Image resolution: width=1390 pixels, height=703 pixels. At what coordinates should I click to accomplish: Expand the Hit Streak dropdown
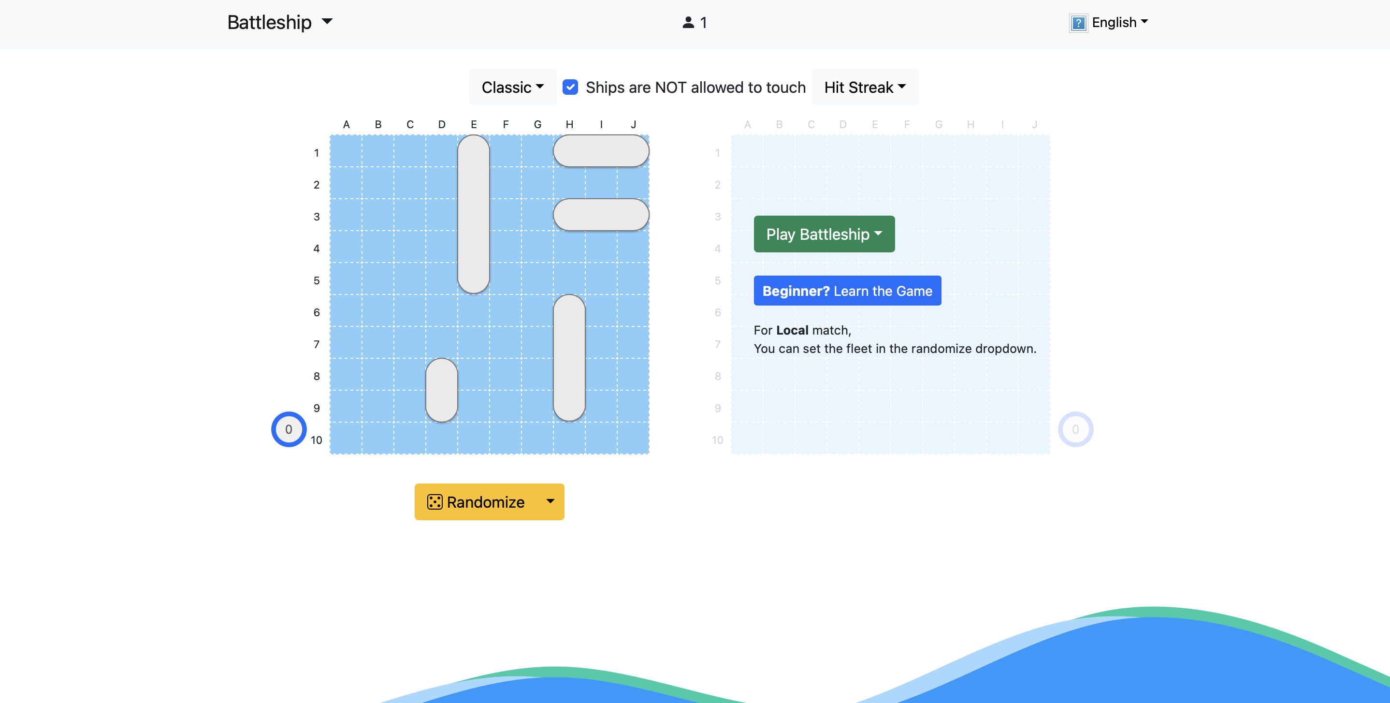coord(865,87)
